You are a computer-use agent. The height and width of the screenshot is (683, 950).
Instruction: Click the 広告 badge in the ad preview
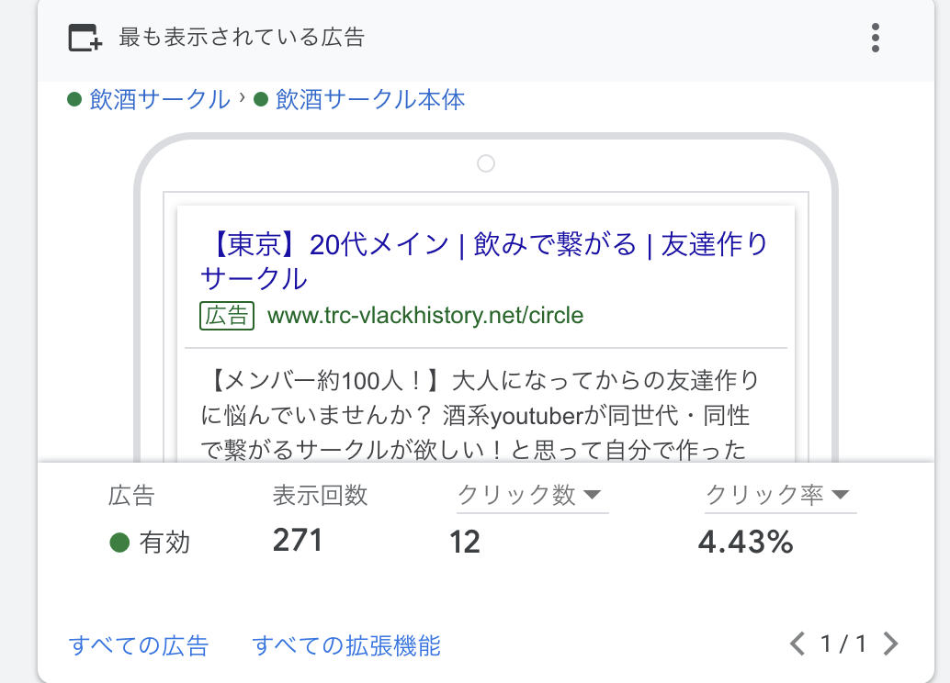[227, 316]
